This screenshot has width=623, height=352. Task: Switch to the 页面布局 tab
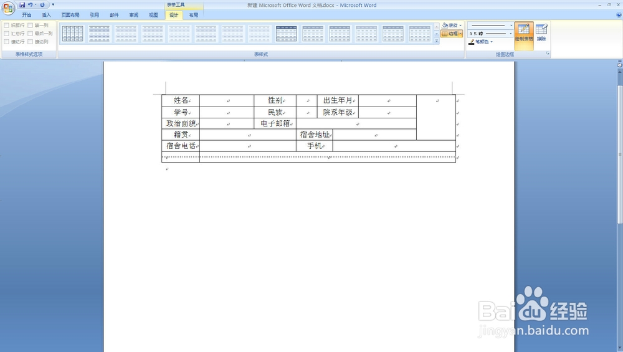[x=70, y=15]
